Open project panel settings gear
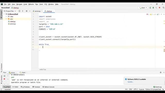The height and width of the screenshot is (93, 165). 27,11
